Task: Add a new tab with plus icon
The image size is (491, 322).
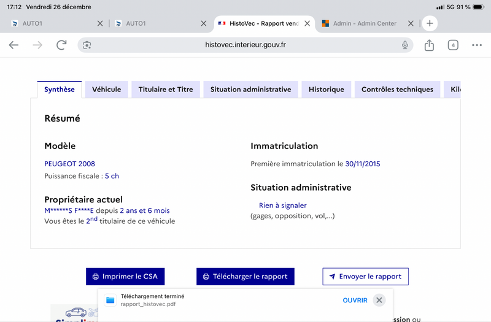Action: 430,23
